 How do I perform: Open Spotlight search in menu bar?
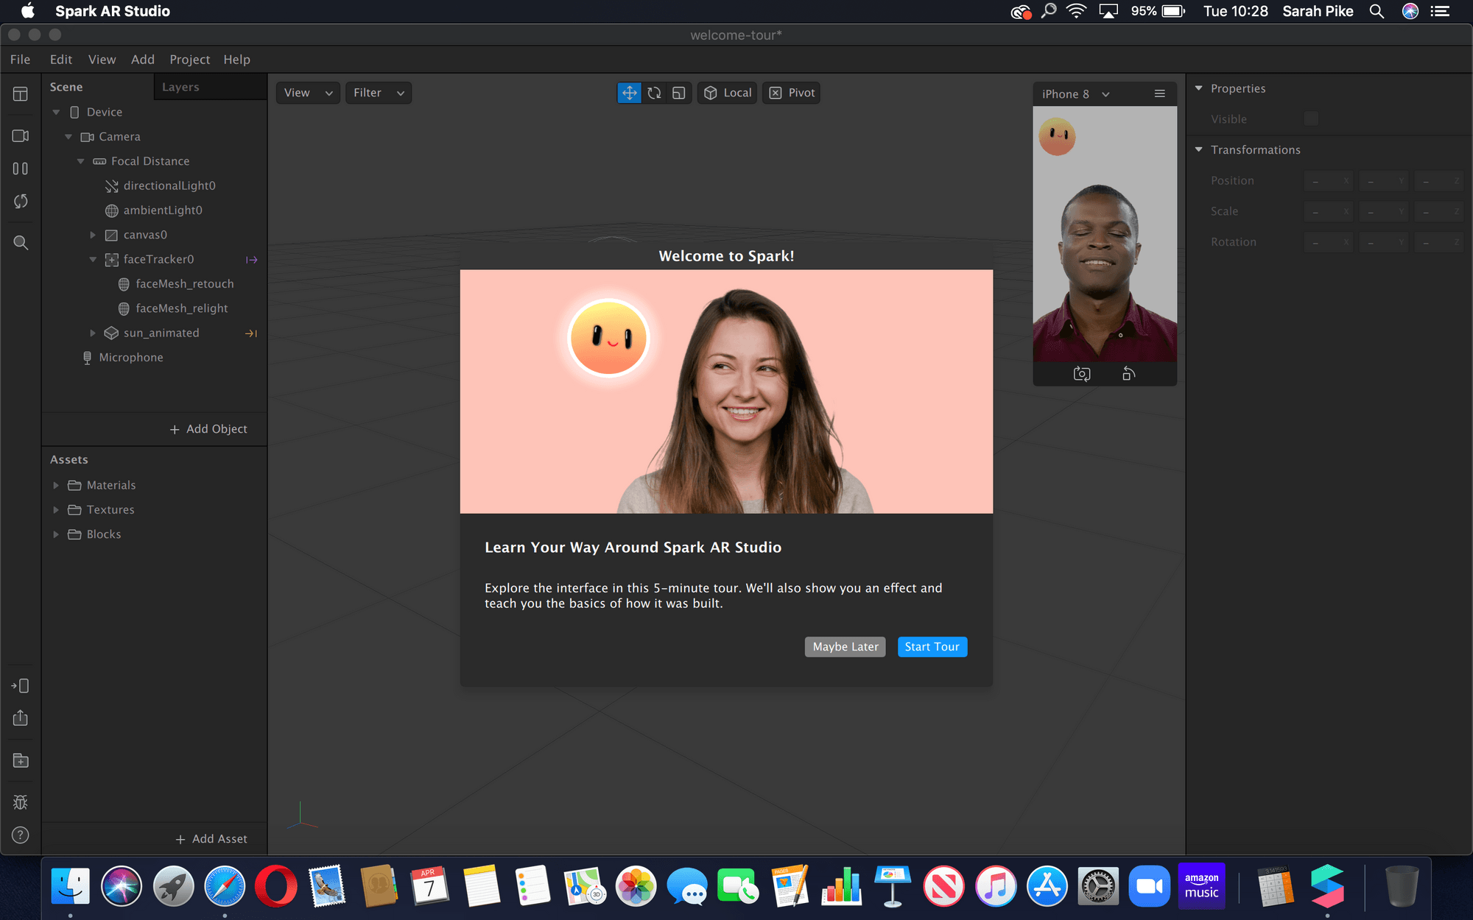pyautogui.click(x=1376, y=11)
